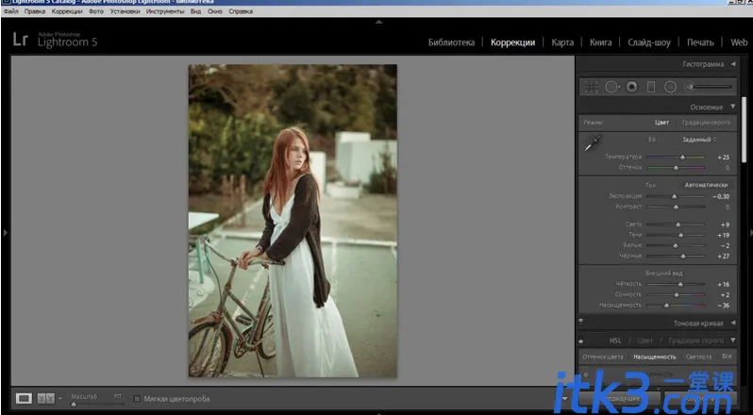Screen dimensions: 753x415
Task: Click the Температура slider
Action: (x=676, y=157)
